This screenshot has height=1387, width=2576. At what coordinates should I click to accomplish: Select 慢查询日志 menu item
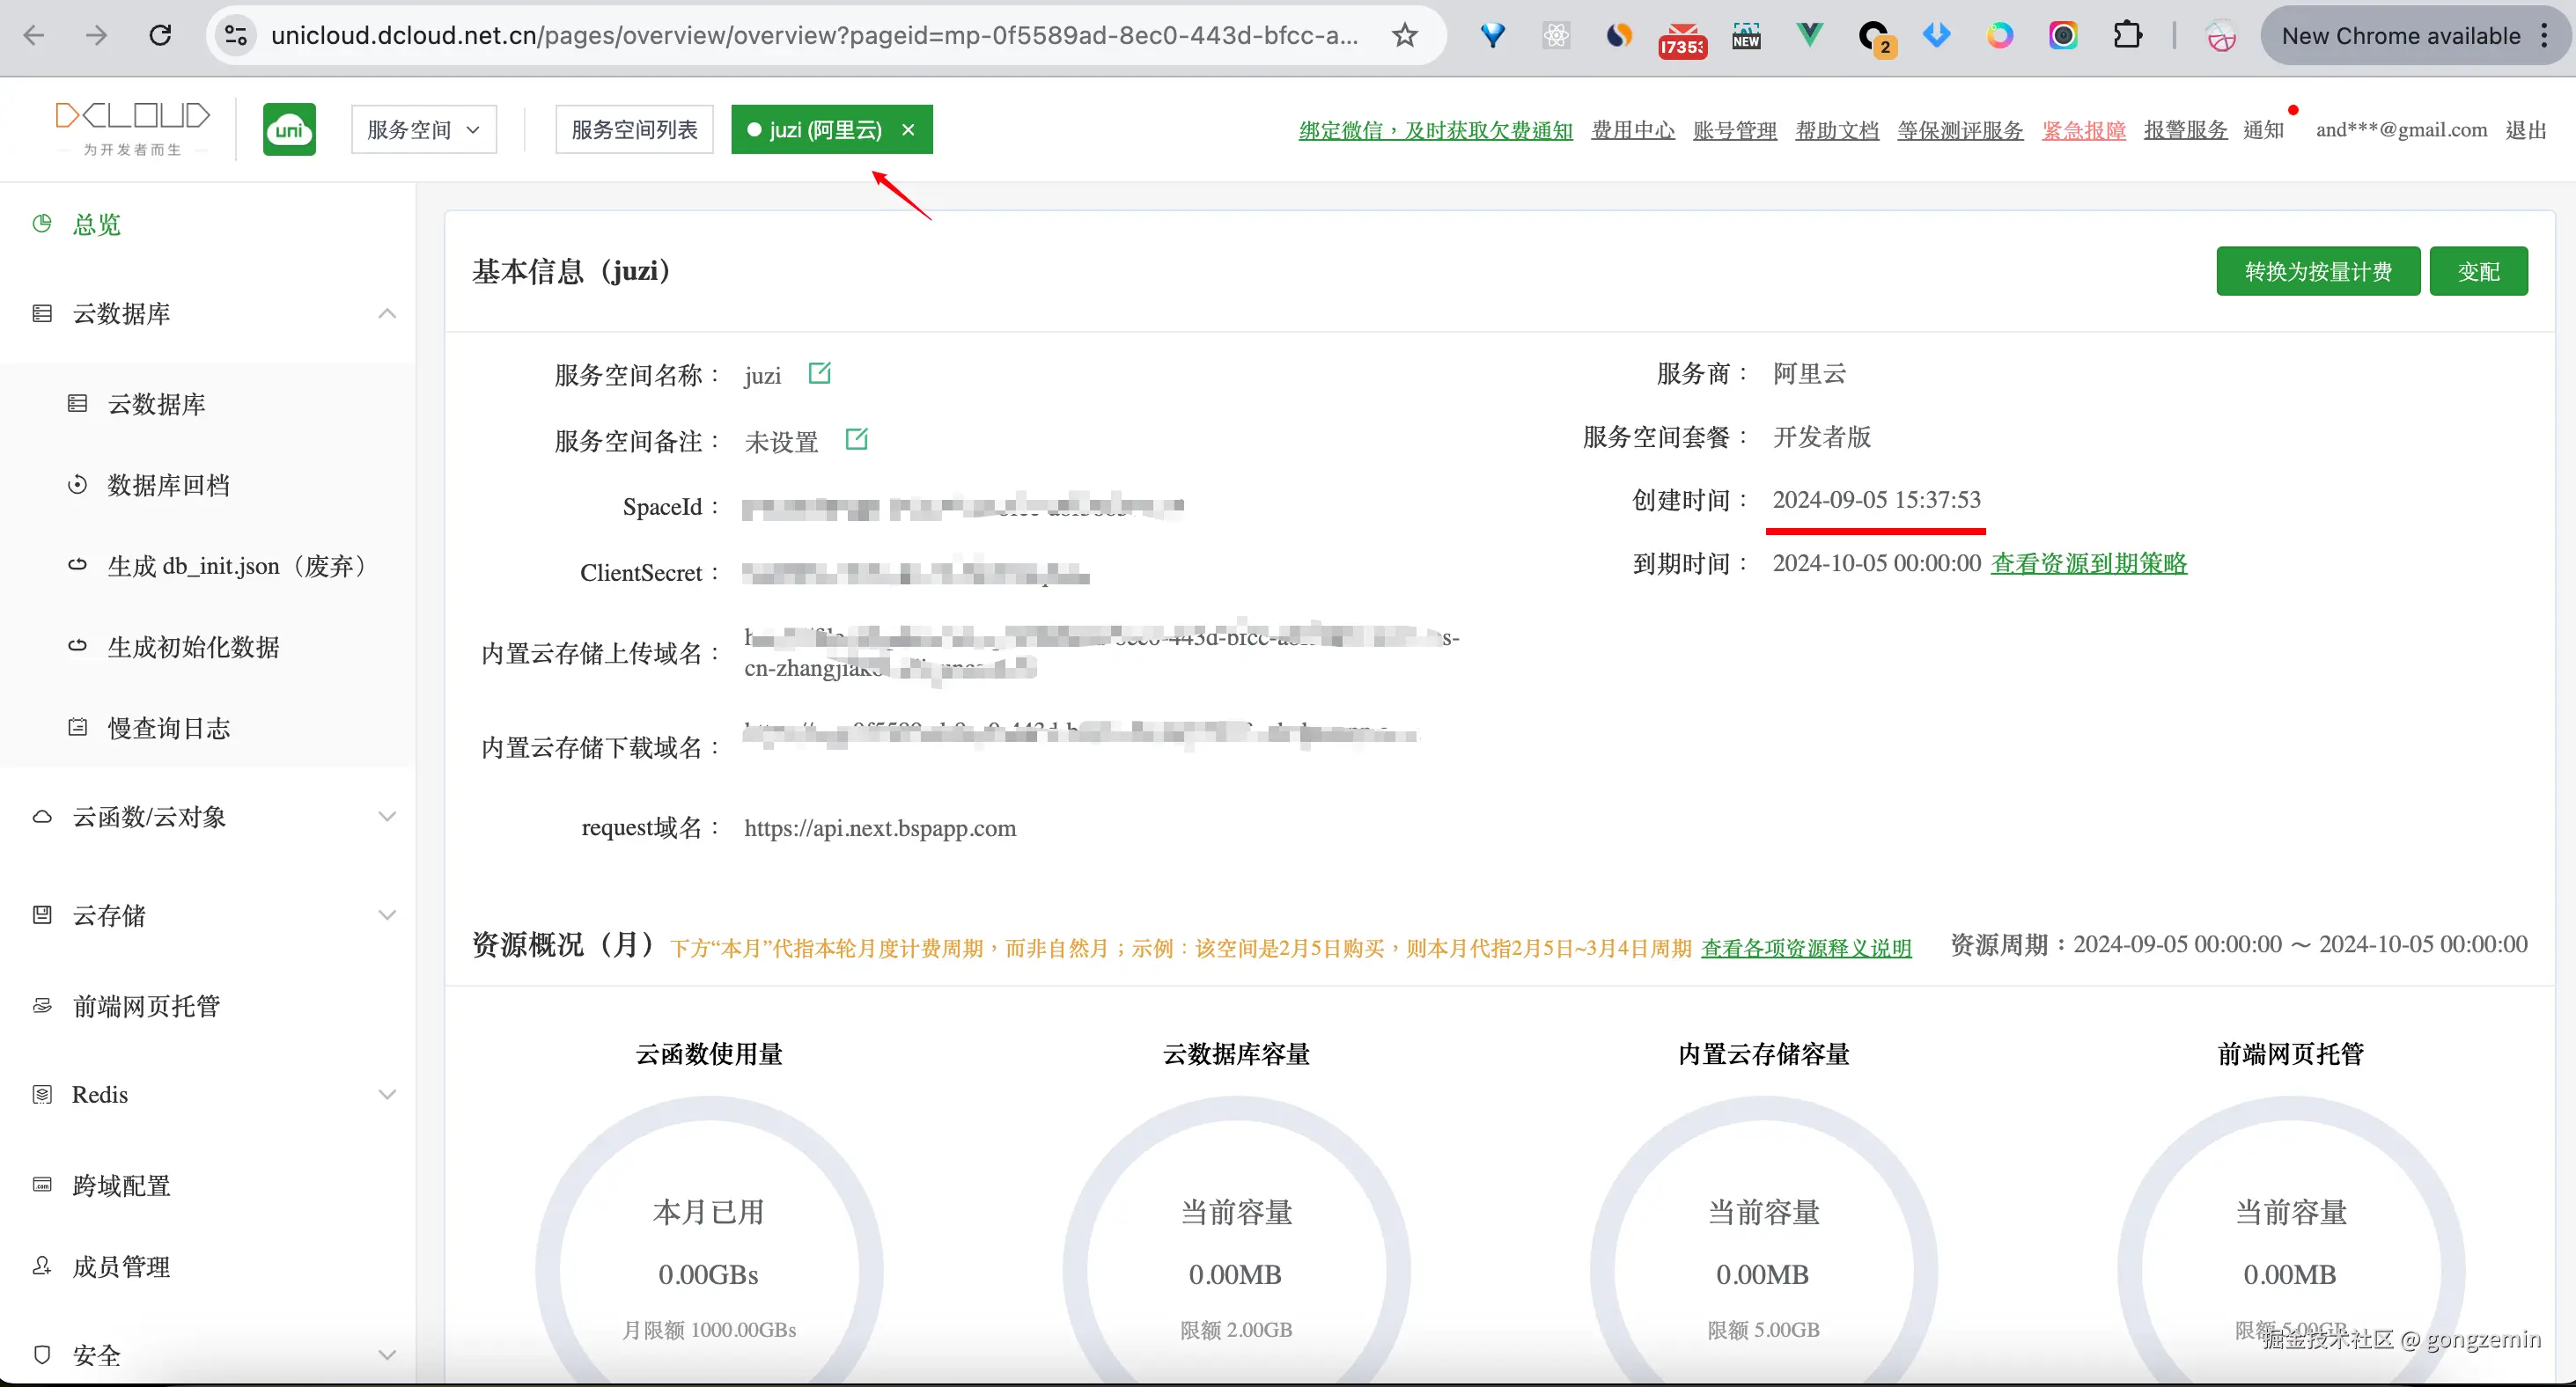coord(168,728)
